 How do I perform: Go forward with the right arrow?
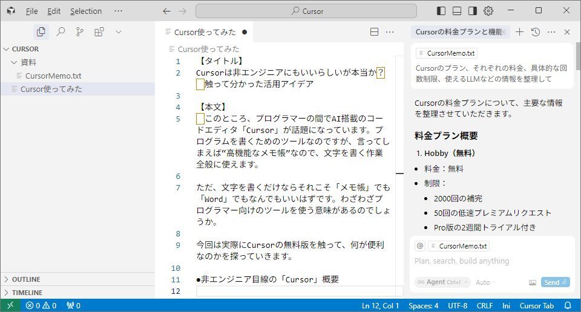coord(183,11)
